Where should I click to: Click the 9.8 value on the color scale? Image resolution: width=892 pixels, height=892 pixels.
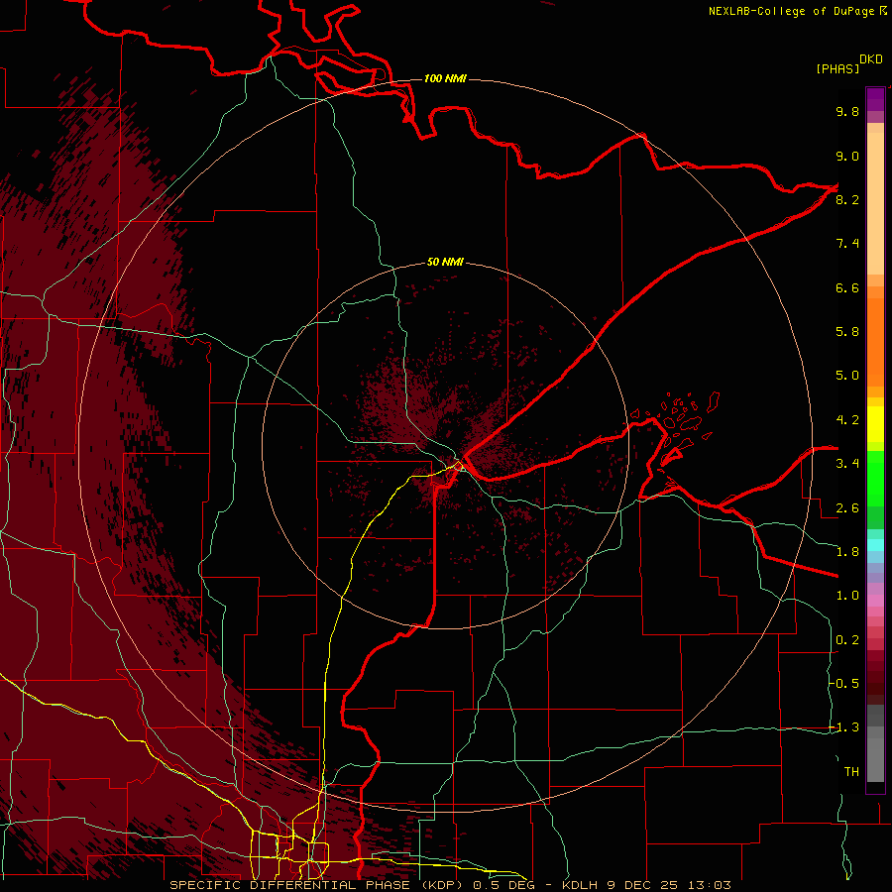coord(847,111)
